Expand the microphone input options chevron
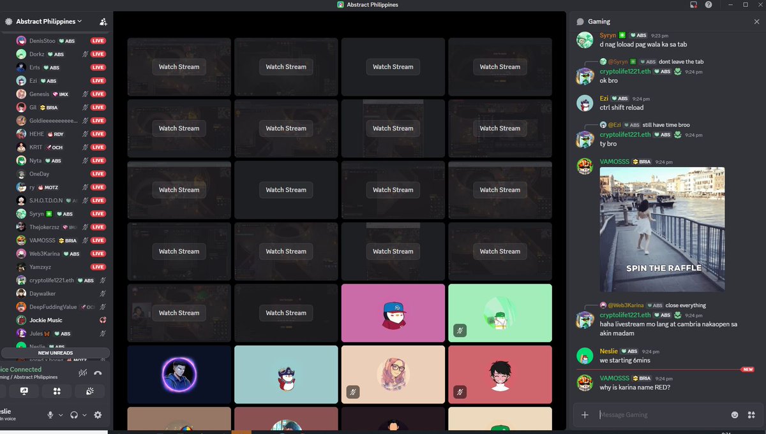This screenshot has height=434, width=766. point(61,415)
